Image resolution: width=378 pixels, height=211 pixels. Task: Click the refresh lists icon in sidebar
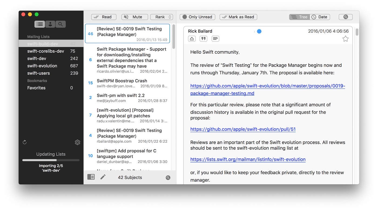coord(25,142)
